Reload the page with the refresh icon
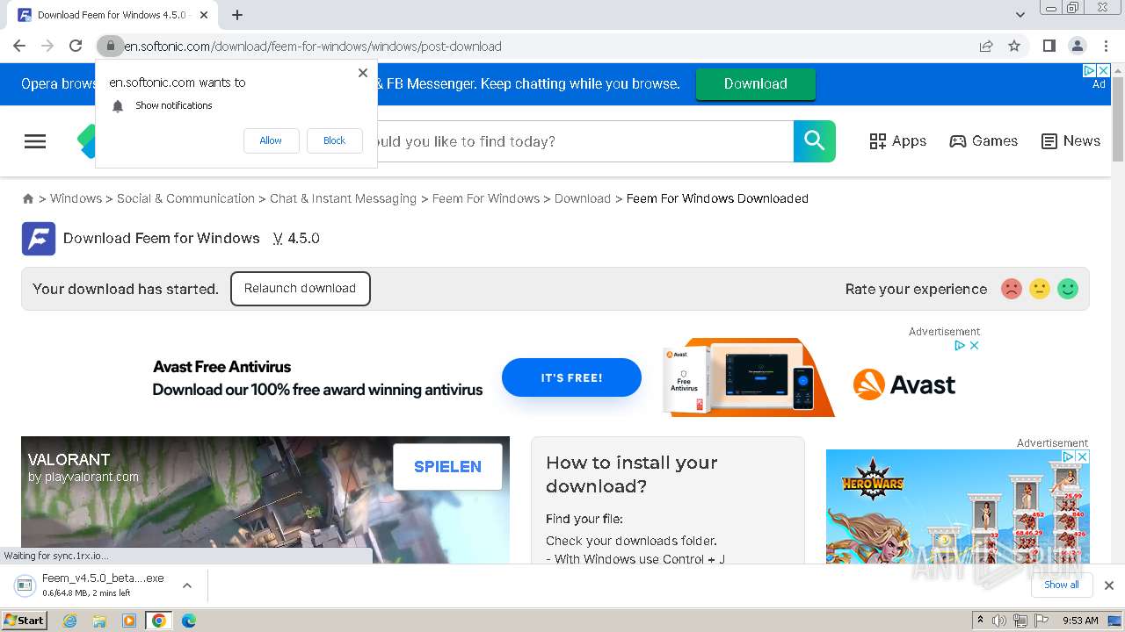 pyautogui.click(x=76, y=46)
